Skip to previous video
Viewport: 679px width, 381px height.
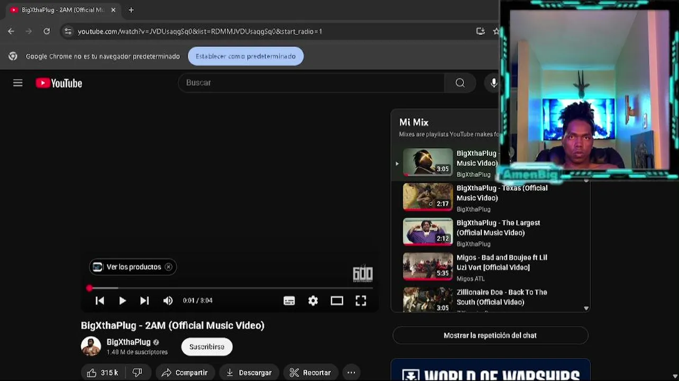tap(99, 301)
